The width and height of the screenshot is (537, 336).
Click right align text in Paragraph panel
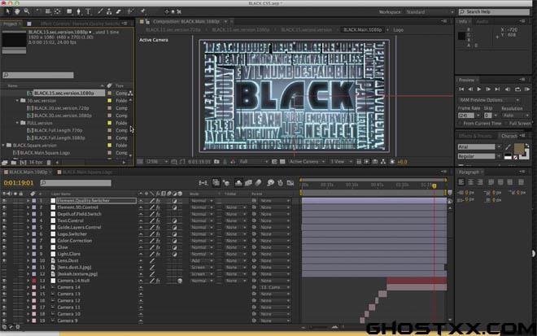pyautogui.click(x=480, y=182)
